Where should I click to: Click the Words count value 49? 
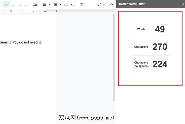pyautogui.click(x=160, y=29)
